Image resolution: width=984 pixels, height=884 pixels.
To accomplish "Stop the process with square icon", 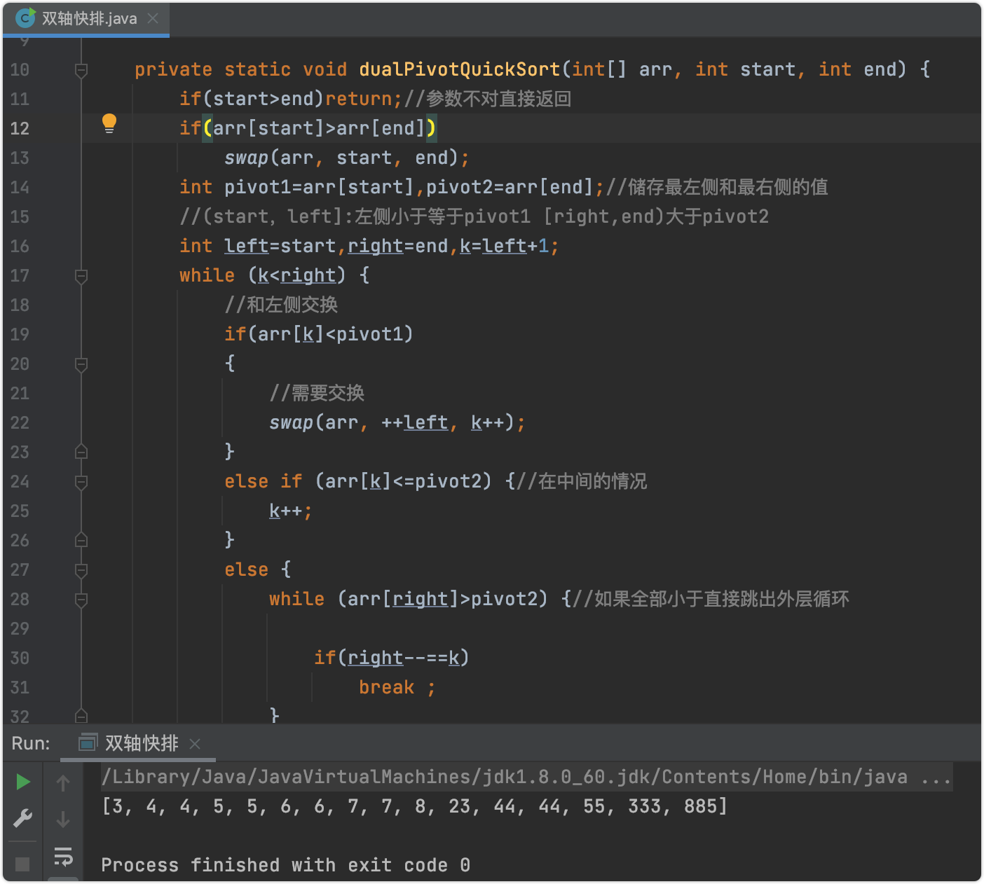I will [x=22, y=864].
